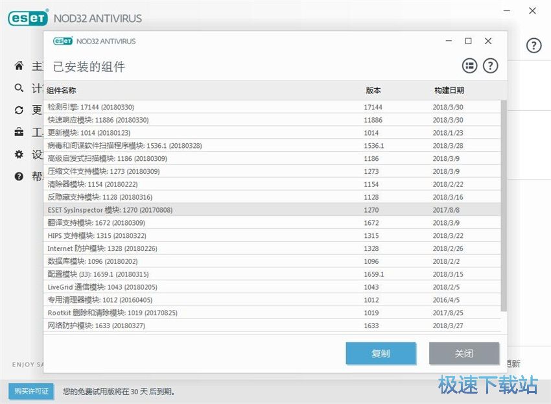The height and width of the screenshot is (404, 551).
Task: Click build date 2017/8/25
Action: 448,313
